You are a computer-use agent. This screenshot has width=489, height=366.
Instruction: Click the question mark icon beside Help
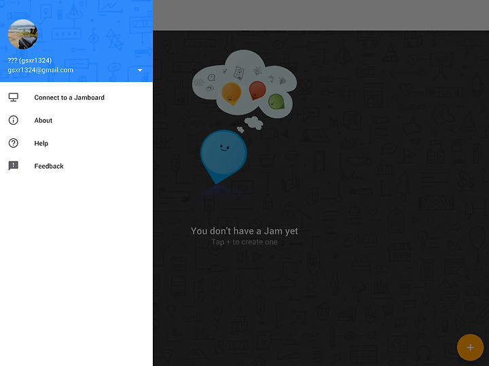click(14, 143)
